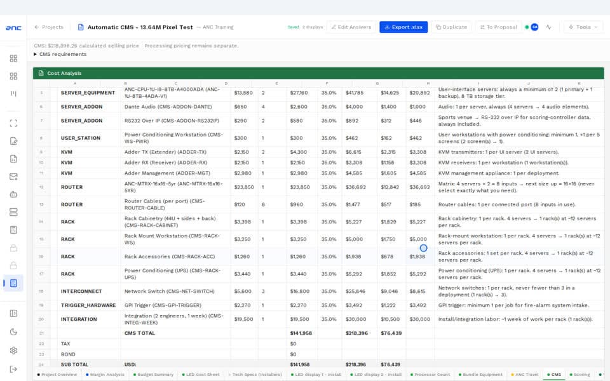Click the document icon beside project title

click(x=81, y=27)
